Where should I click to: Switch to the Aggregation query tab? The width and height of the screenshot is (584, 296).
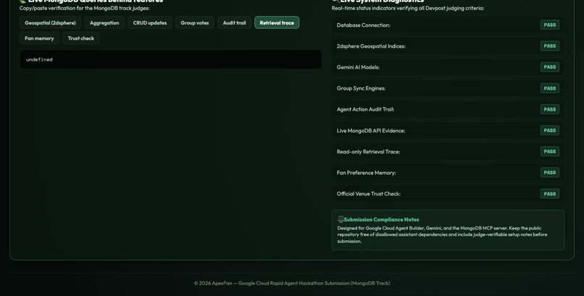click(x=104, y=22)
